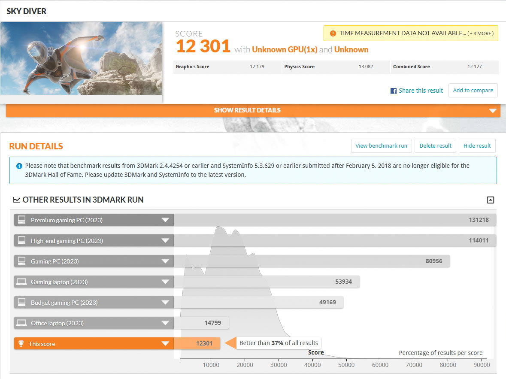This screenshot has width=506, height=379.
Task: Click the laptop icon on Gaming laptop row
Action: 21,282
